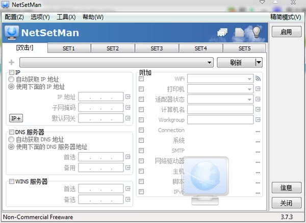Open the 主机 ellipsis options
306x223 pixels.
point(258,172)
